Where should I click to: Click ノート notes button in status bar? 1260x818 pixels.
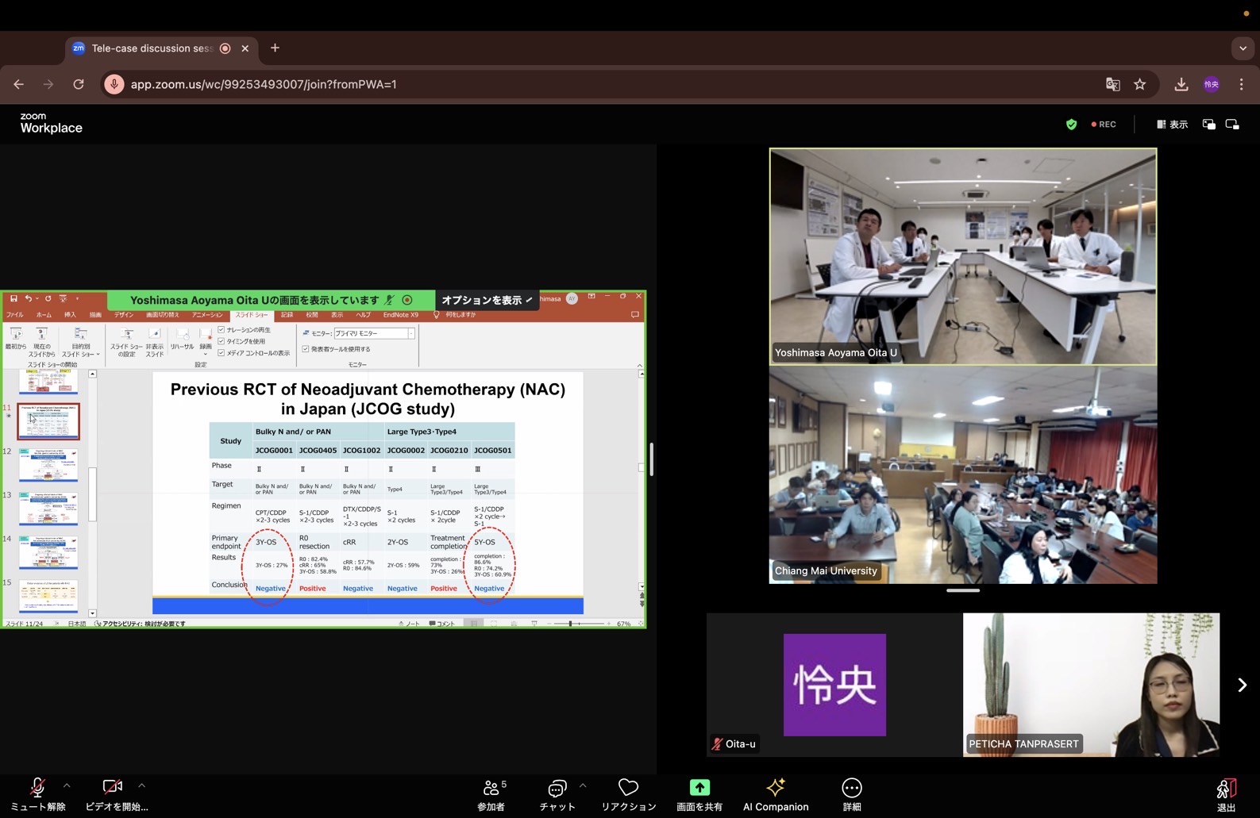point(410,624)
